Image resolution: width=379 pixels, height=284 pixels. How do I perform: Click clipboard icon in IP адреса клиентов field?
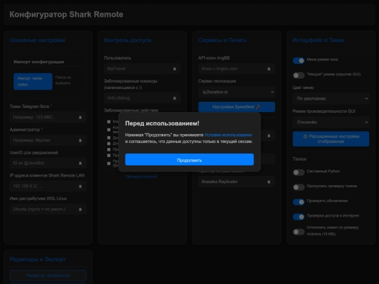coord(80,187)
